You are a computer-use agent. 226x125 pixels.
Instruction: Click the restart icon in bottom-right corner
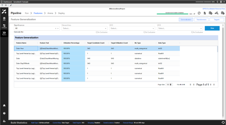[223, 122]
